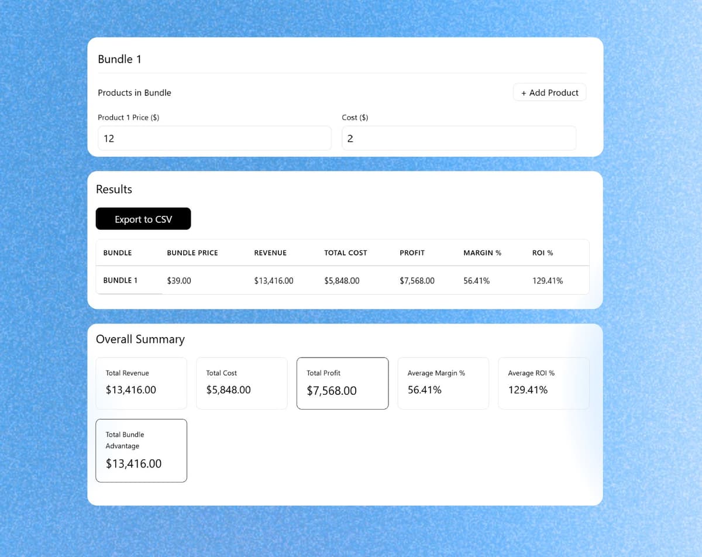Click the Average ROI % card

pyautogui.click(x=543, y=383)
